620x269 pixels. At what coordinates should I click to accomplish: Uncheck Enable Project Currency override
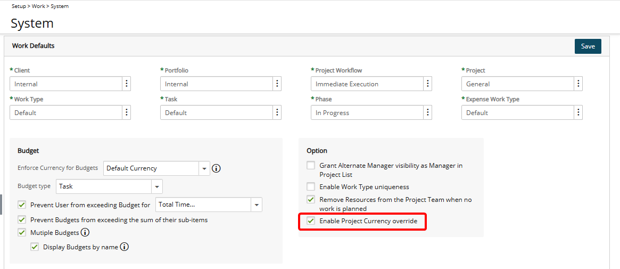pyautogui.click(x=311, y=221)
